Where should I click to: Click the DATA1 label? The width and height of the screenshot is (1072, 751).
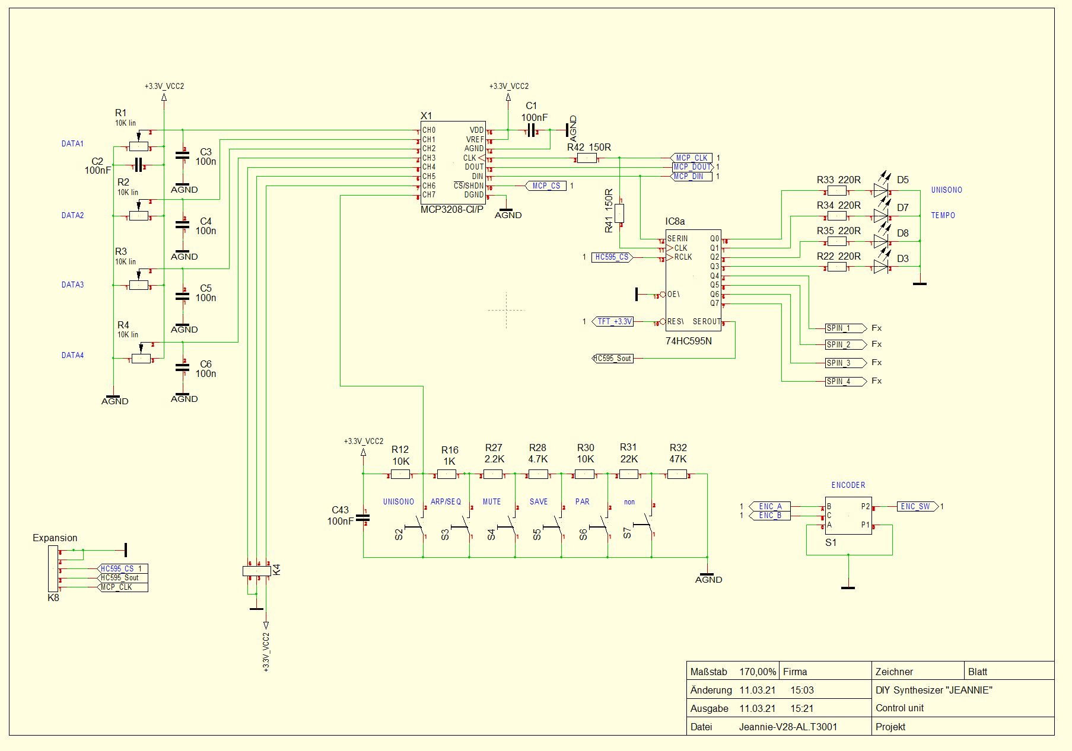72,144
